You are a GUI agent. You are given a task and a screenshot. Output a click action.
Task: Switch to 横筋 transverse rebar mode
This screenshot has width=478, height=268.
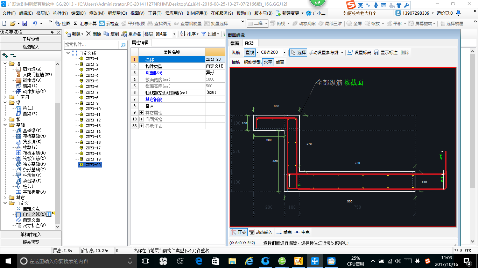(x=236, y=62)
